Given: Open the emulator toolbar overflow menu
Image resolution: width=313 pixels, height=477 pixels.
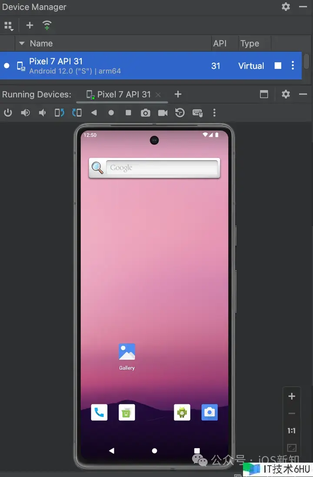Looking at the screenshot, I should tap(214, 113).
